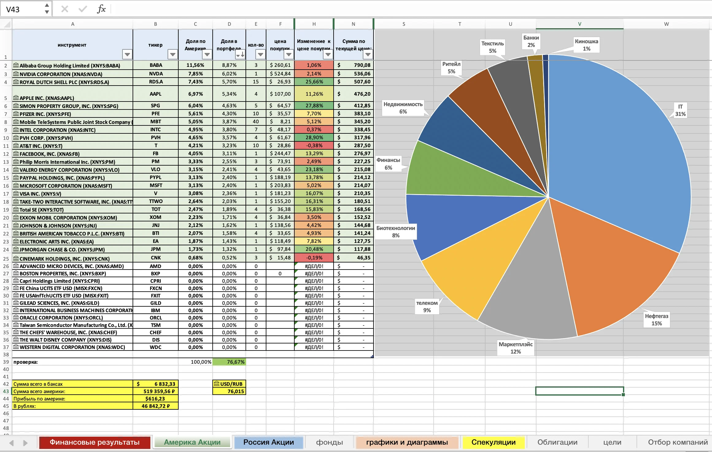Click the stock icon beside ADVANCED MICRO DEVICES

coord(16,266)
